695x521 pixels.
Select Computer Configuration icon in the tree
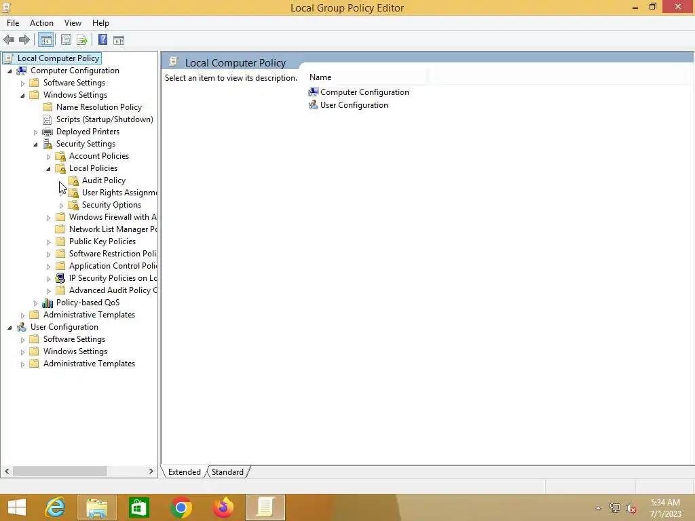click(22, 71)
